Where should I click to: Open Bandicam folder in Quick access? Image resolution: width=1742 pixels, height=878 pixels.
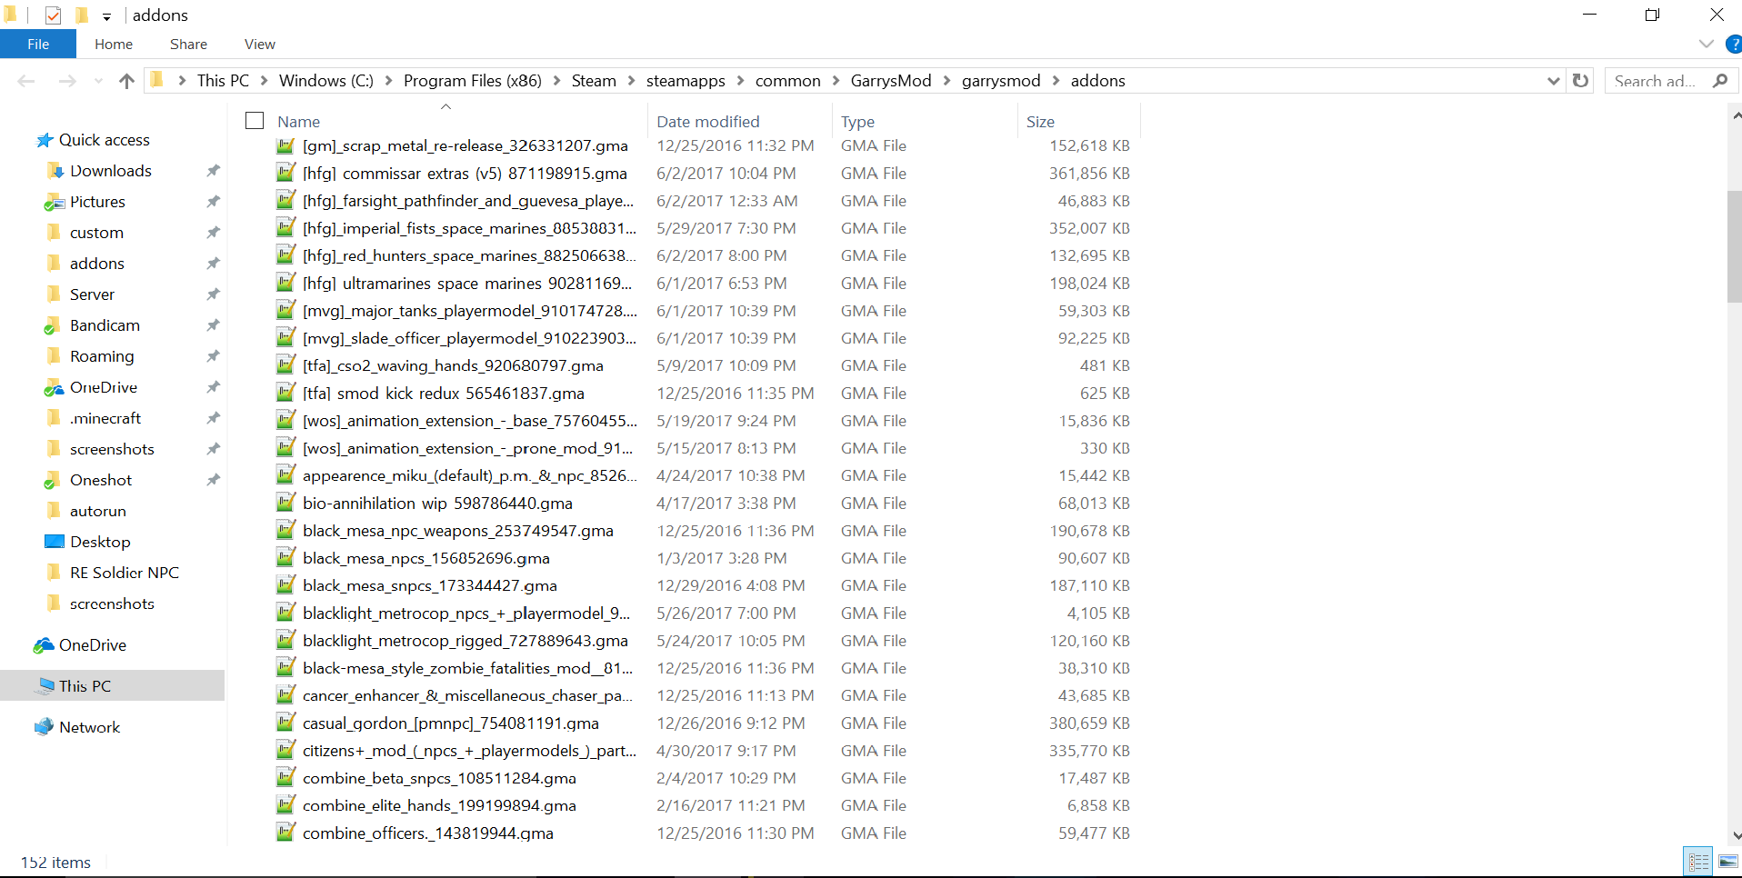pyautogui.click(x=105, y=325)
